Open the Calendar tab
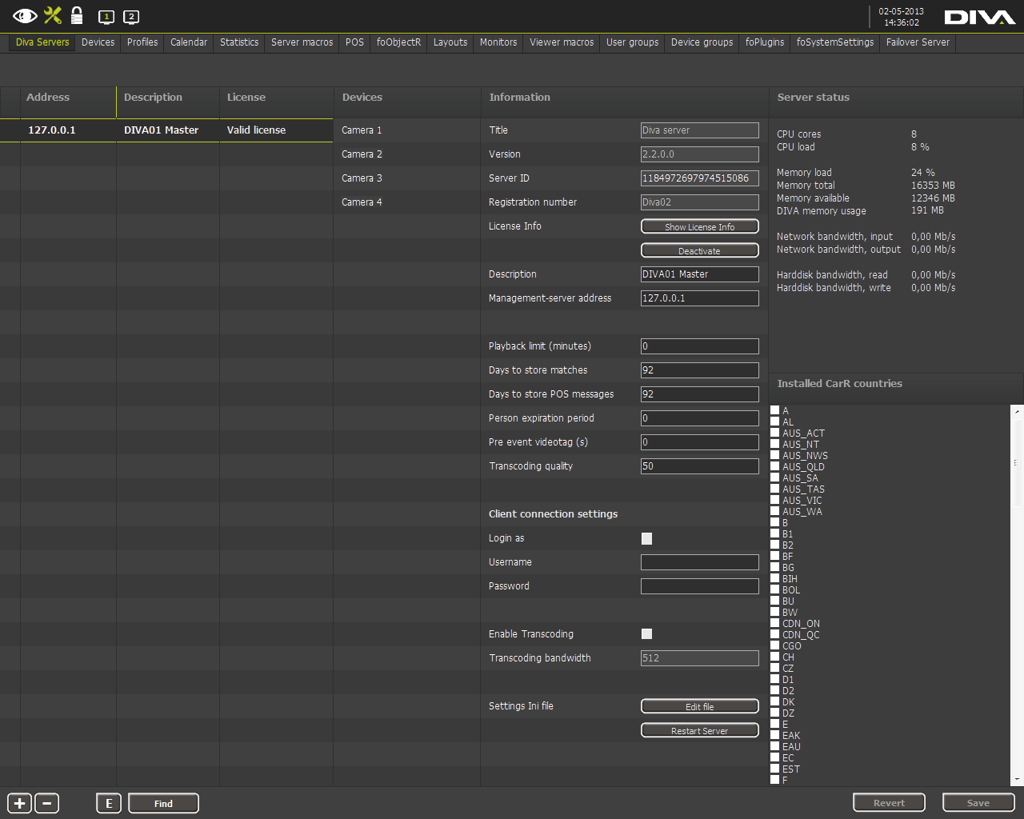The width and height of the screenshot is (1024, 819). (189, 42)
